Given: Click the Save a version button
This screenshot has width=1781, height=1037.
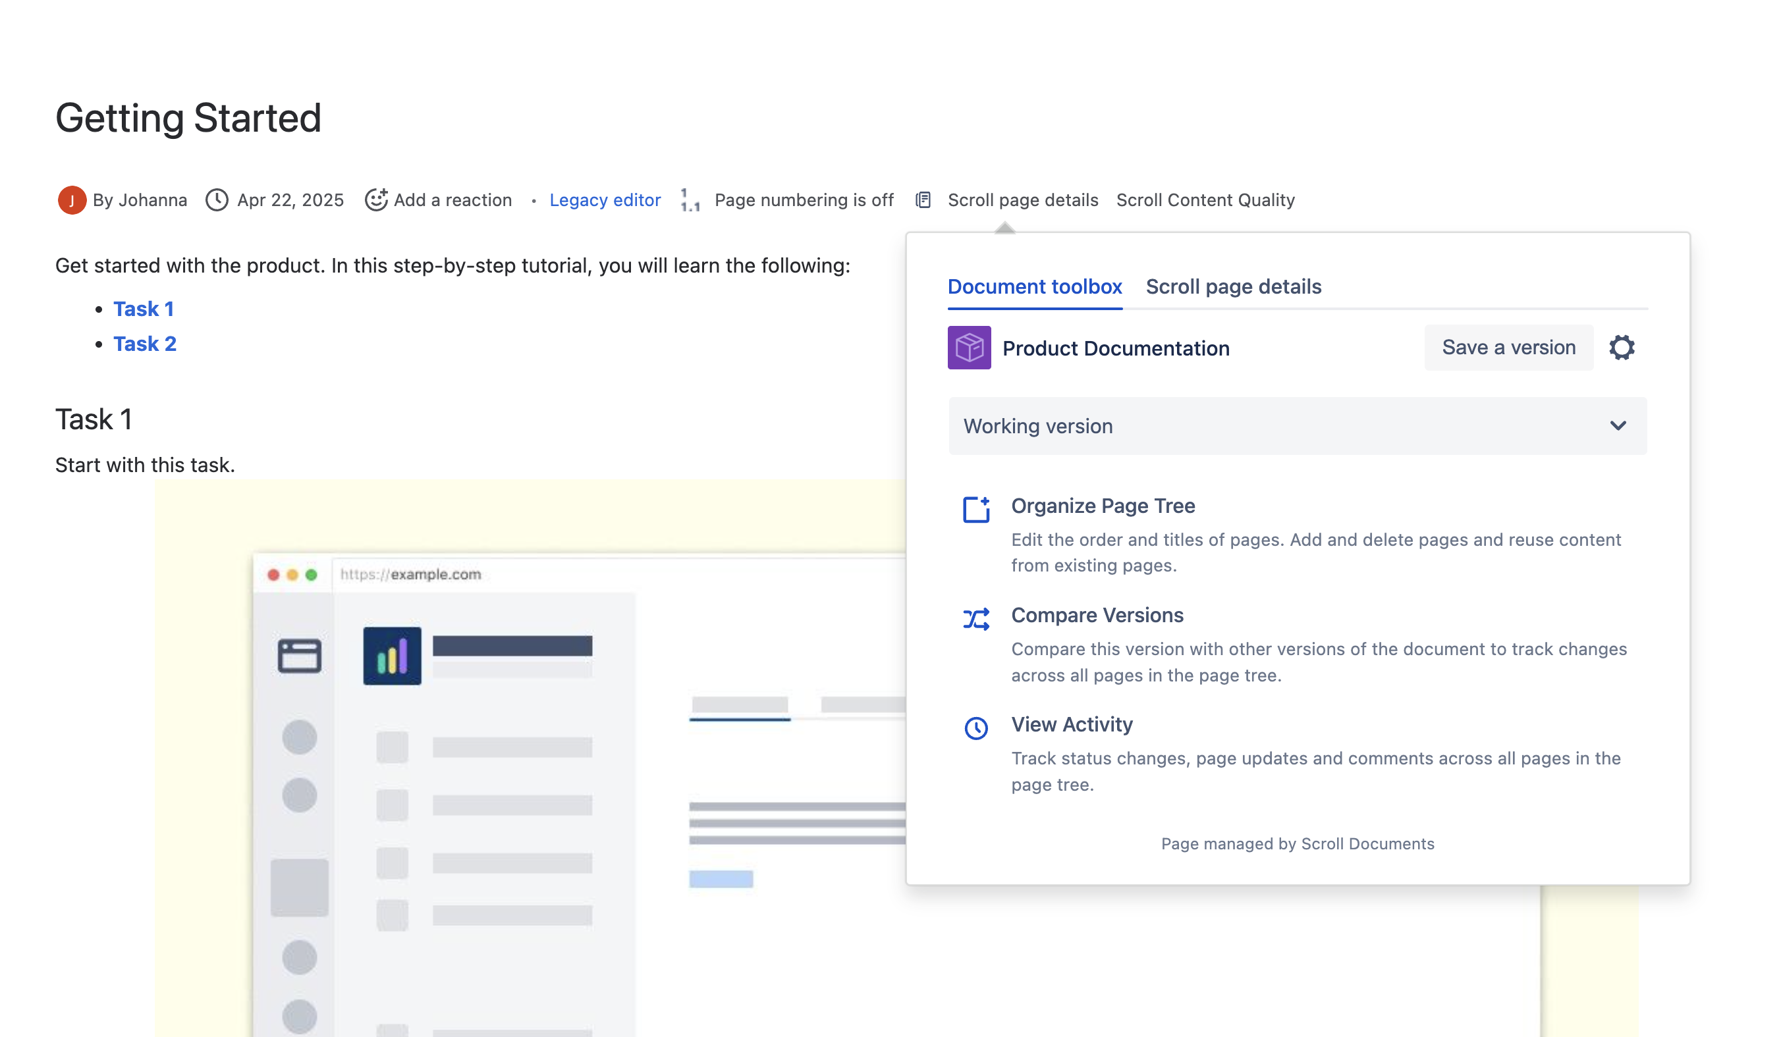Looking at the screenshot, I should pyautogui.click(x=1509, y=347).
